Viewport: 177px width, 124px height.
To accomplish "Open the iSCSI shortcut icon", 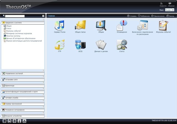I will coord(80,45).
